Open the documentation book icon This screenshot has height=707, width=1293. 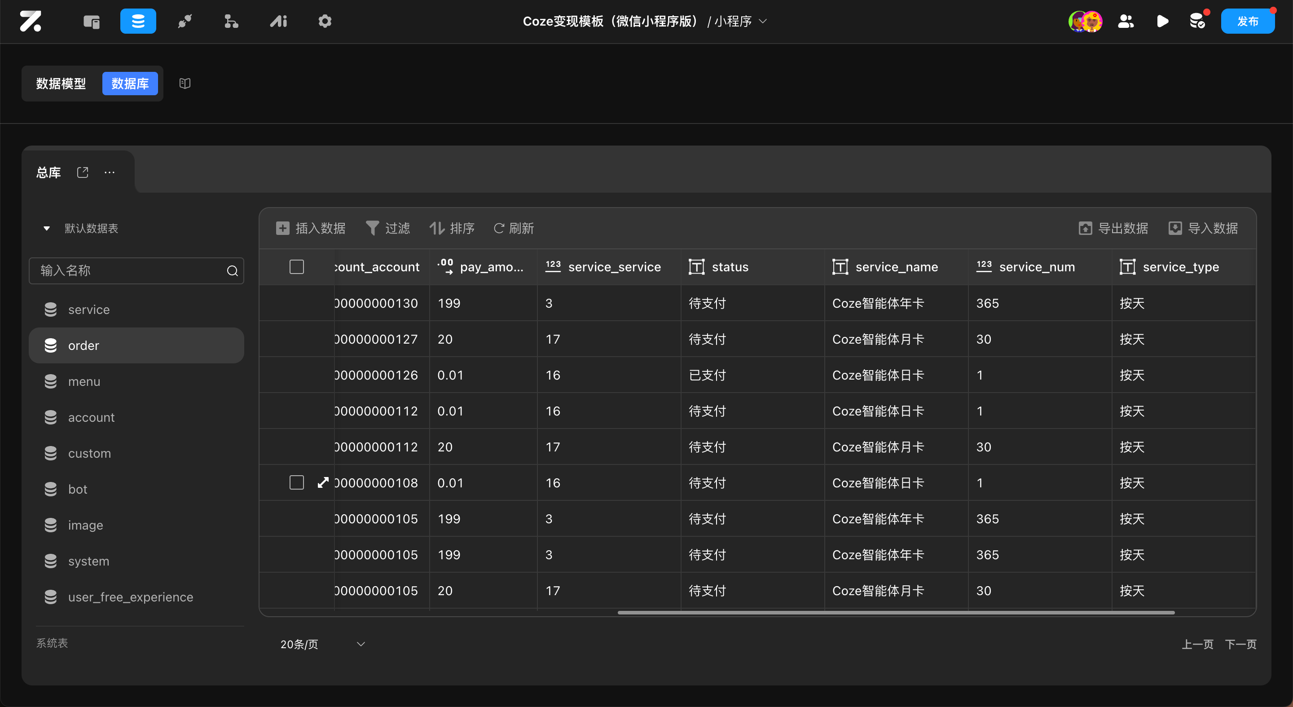[185, 84]
